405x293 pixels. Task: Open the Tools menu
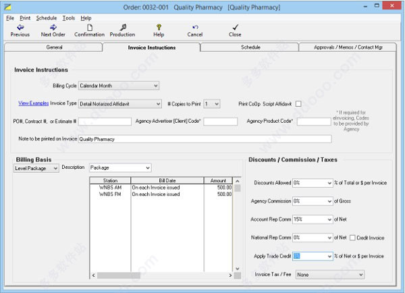69,18
